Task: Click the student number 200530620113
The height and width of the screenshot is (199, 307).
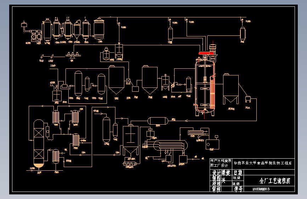Action: pos(261,189)
